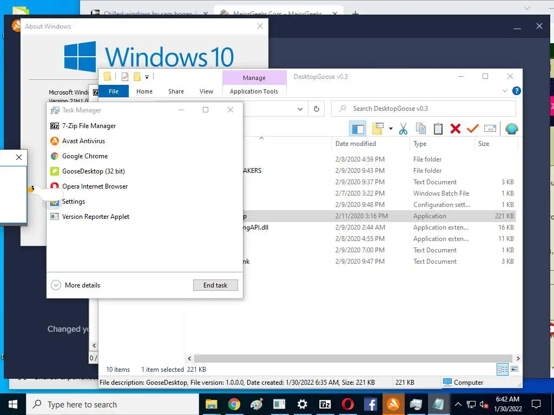Click the Type column header
The width and height of the screenshot is (554, 415).
420,144
